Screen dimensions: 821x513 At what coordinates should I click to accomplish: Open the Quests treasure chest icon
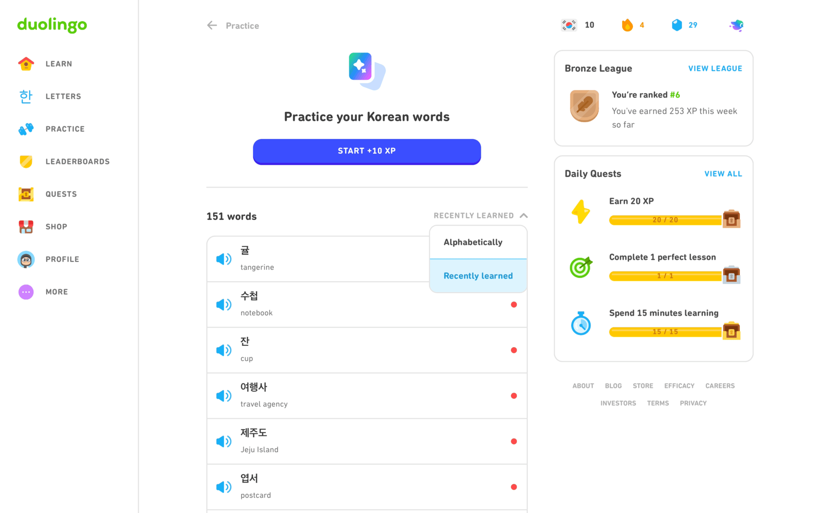tap(26, 194)
